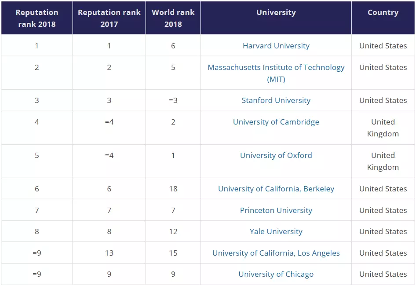
Task: Click the World rank 2018 column header
Action: 173,18
